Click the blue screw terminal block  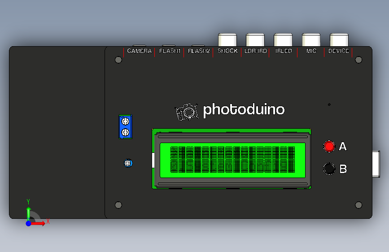[125, 127]
